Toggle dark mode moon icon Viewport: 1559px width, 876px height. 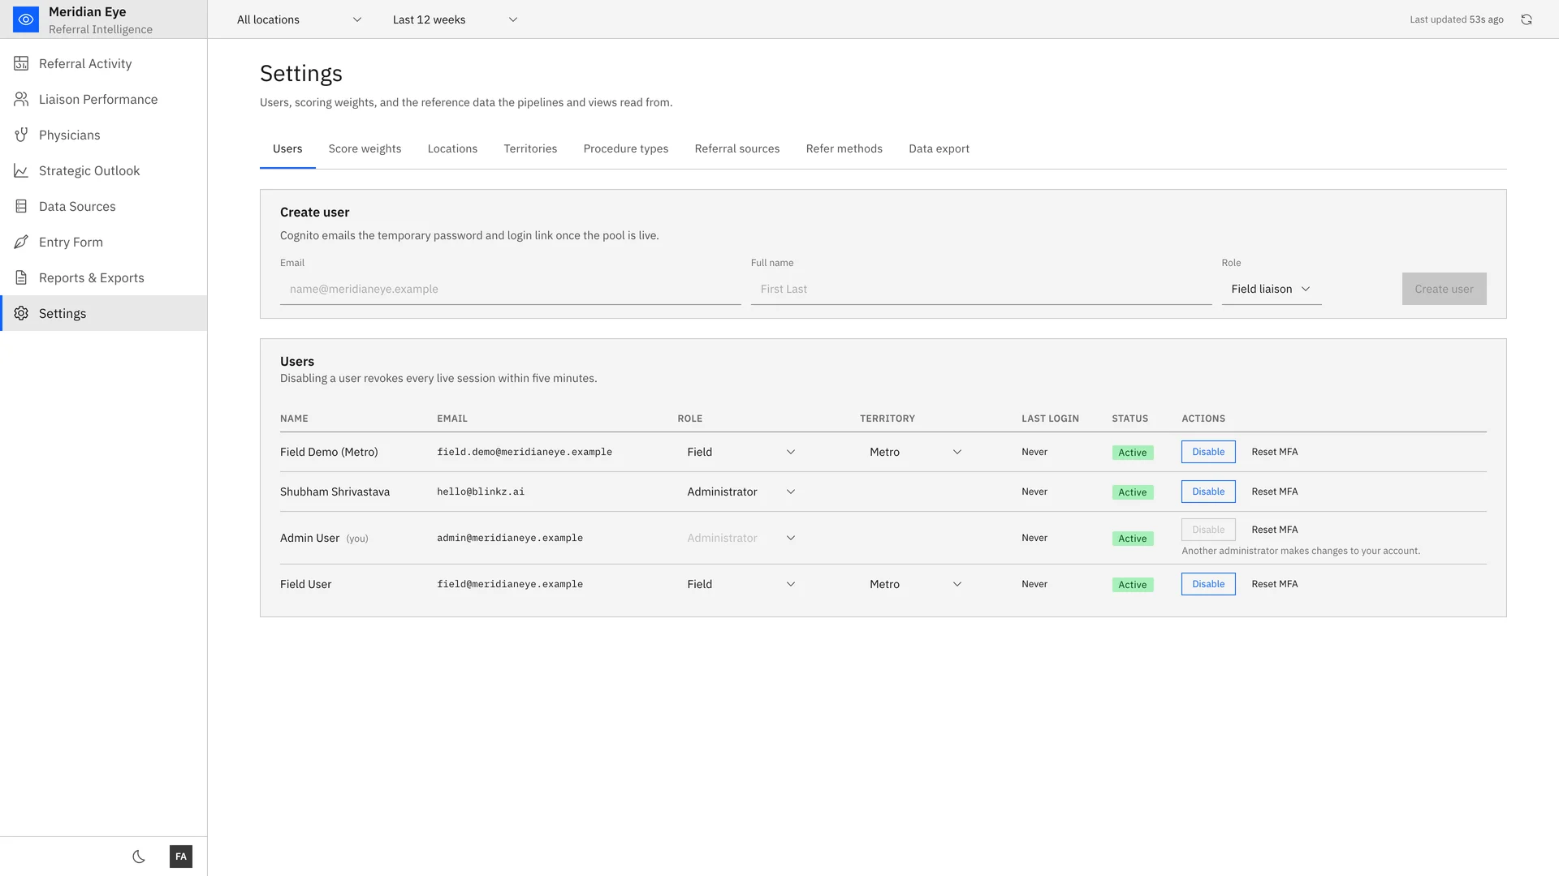pos(139,857)
